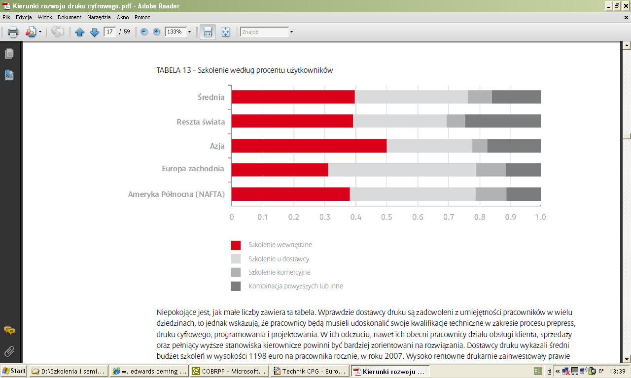Click the page number field showing 17
Viewport: 631px width, 378px height.
(110, 31)
